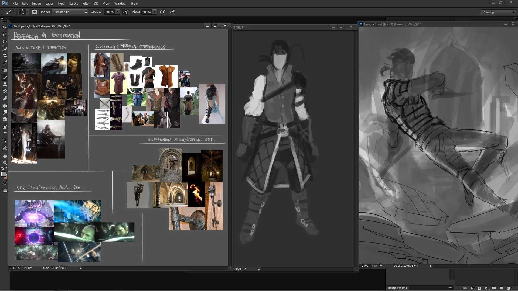The width and height of the screenshot is (518, 291).
Task: Expand Escapist.psd status bar info arrow
Action: [431, 266]
